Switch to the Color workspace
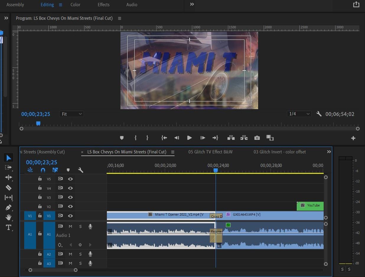The width and height of the screenshot is (365, 277). 75,5
